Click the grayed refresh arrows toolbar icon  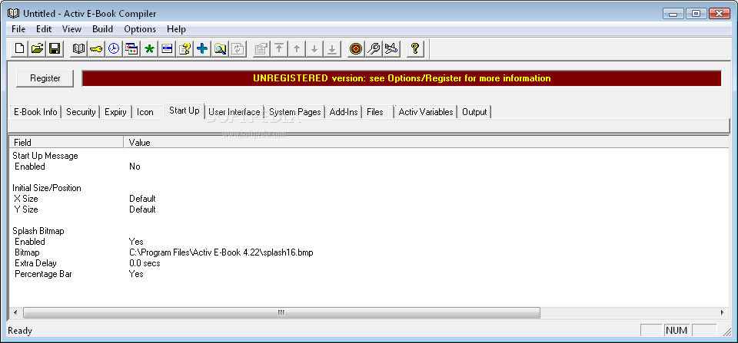click(238, 48)
